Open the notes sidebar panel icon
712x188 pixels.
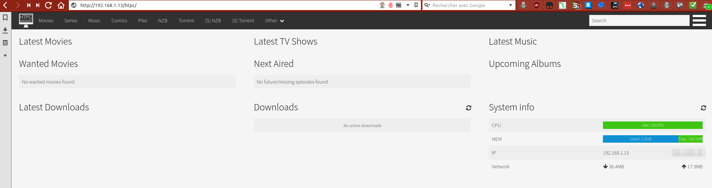click(x=5, y=43)
